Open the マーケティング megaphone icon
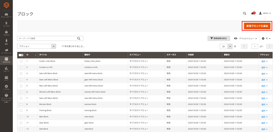The image size is (275, 132). tap(6, 50)
